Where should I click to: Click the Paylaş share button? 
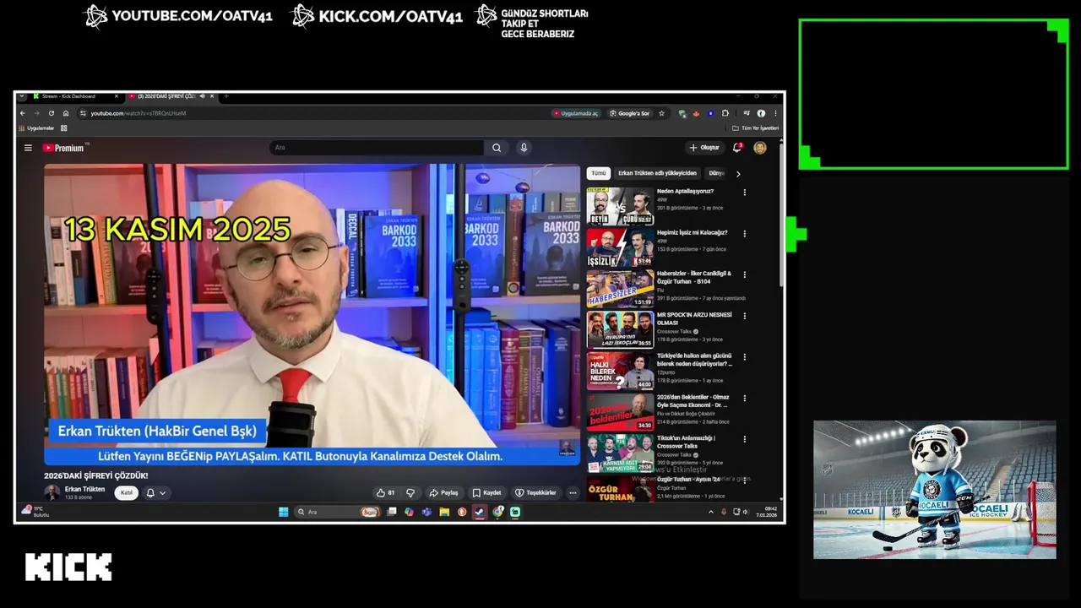pyautogui.click(x=443, y=492)
